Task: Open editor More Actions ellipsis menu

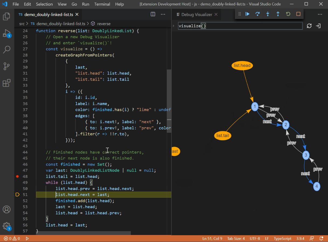Action: (x=163, y=14)
